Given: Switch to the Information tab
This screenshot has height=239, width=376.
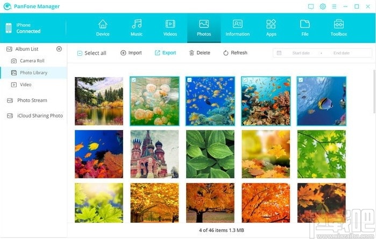Looking at the screenshot, I should point(237,28).
